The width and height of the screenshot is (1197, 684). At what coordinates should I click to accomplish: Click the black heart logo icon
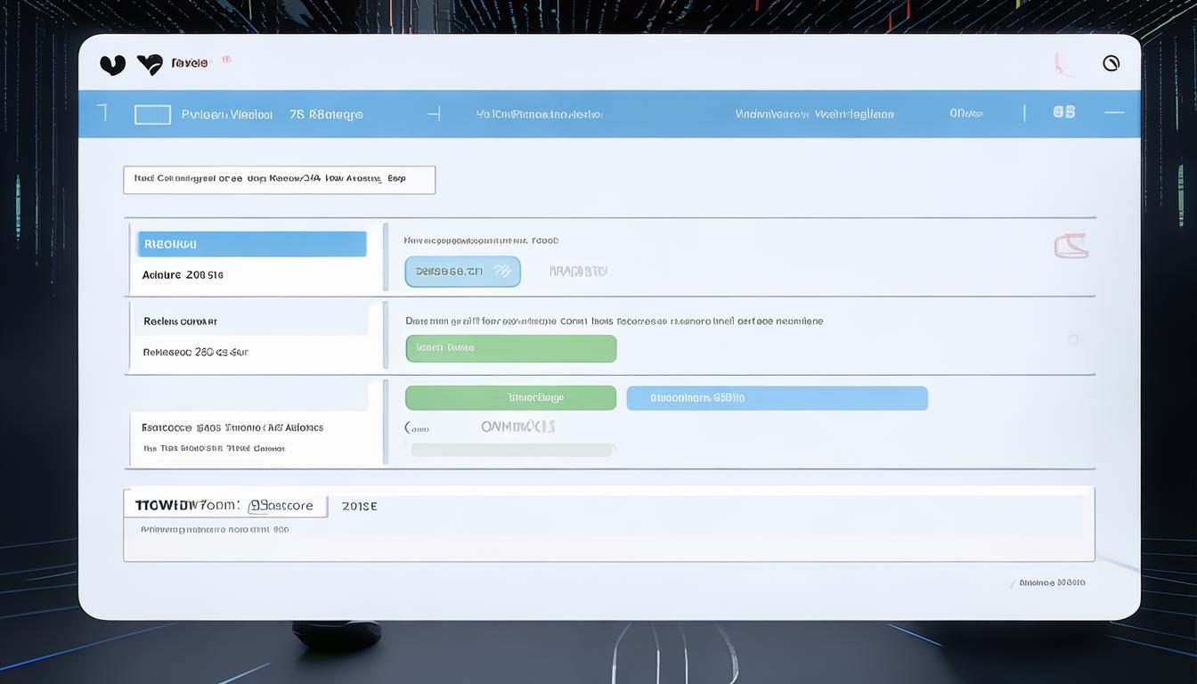[112, 64]
